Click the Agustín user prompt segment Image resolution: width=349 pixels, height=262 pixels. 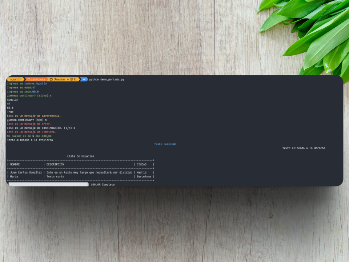point(16,79)
